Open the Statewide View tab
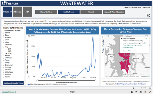153x94 pixels. pos(46,12)
